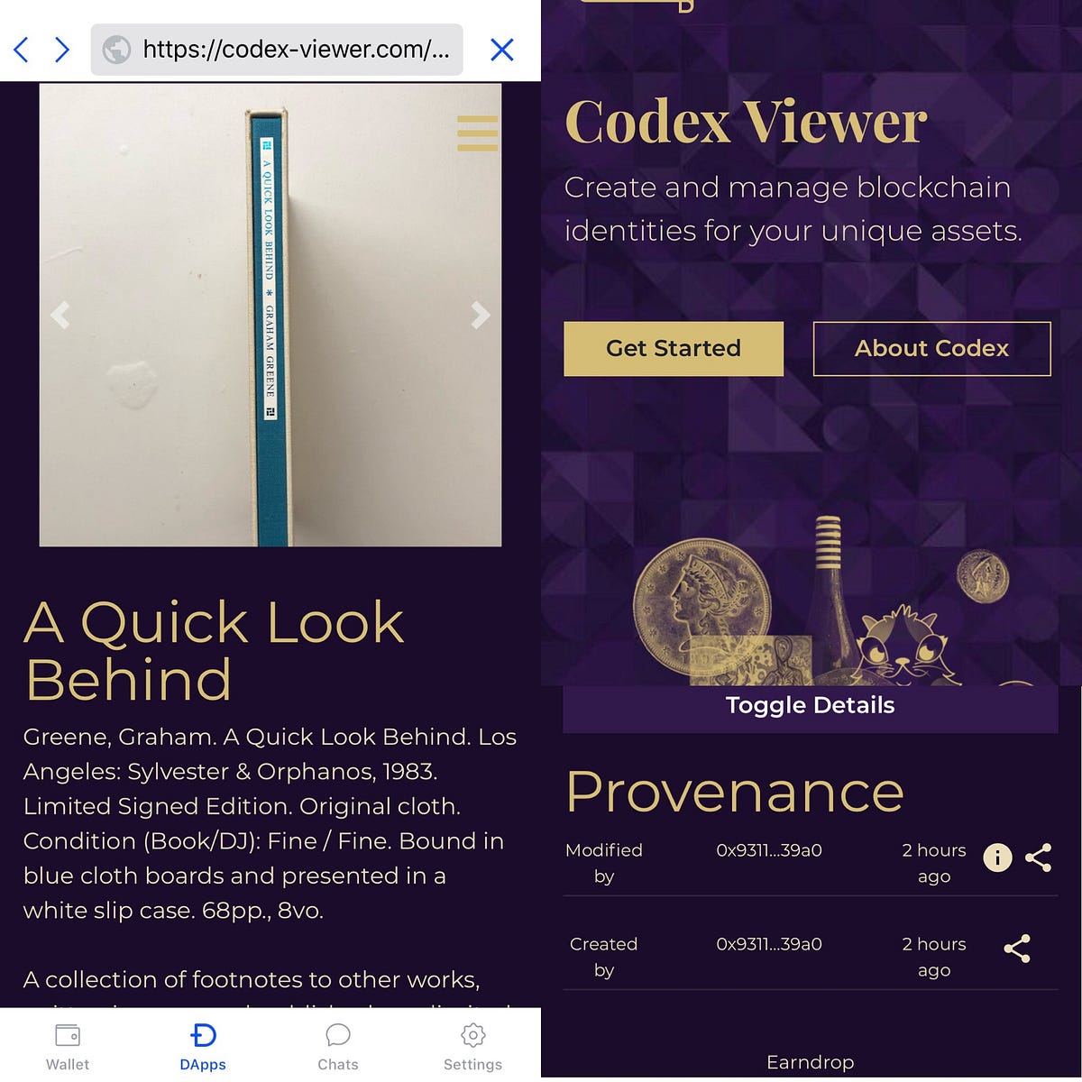Switch to the Wallet tab
Screen dimensions: 1082x1082
coord(68,1044)
